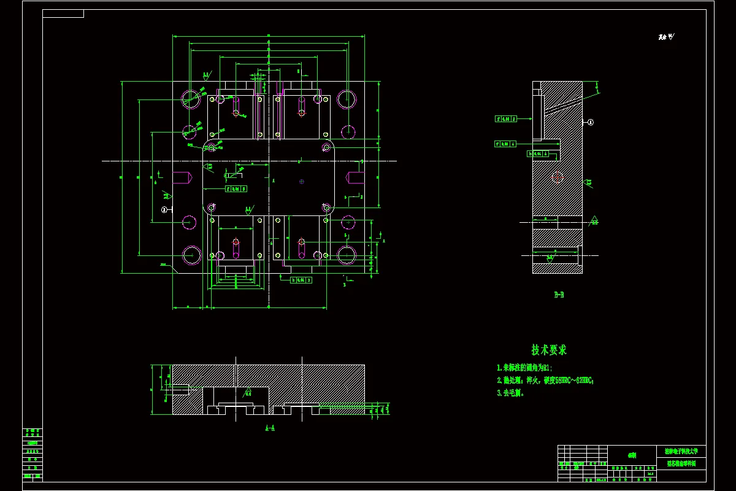This screenshot has height=491, width=736.
Task: Select the threaded side hole on plate's right edge
Action: [x=356, y=177]
